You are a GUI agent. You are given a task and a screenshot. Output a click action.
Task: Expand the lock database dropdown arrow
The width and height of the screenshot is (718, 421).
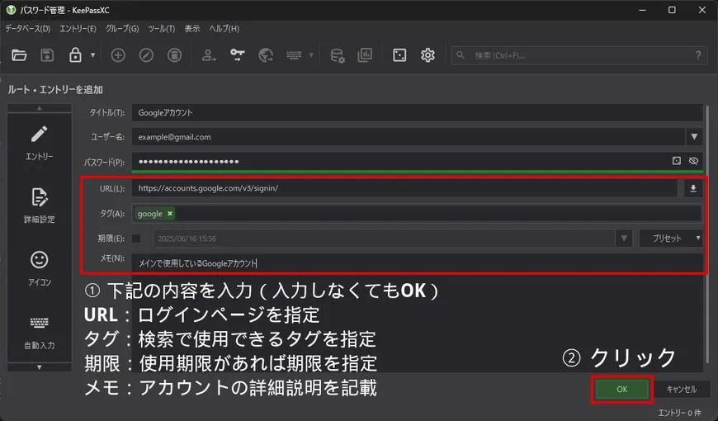pyautogui.click(x=93, y=55)
